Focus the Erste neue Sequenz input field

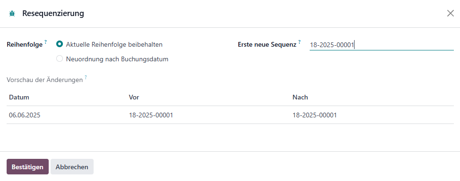(x=382, y=45)
